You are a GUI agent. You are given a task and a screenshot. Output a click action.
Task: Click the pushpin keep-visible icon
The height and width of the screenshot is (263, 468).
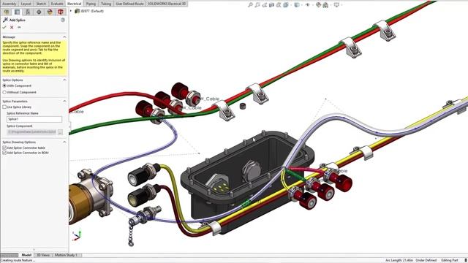coord(19,28)
